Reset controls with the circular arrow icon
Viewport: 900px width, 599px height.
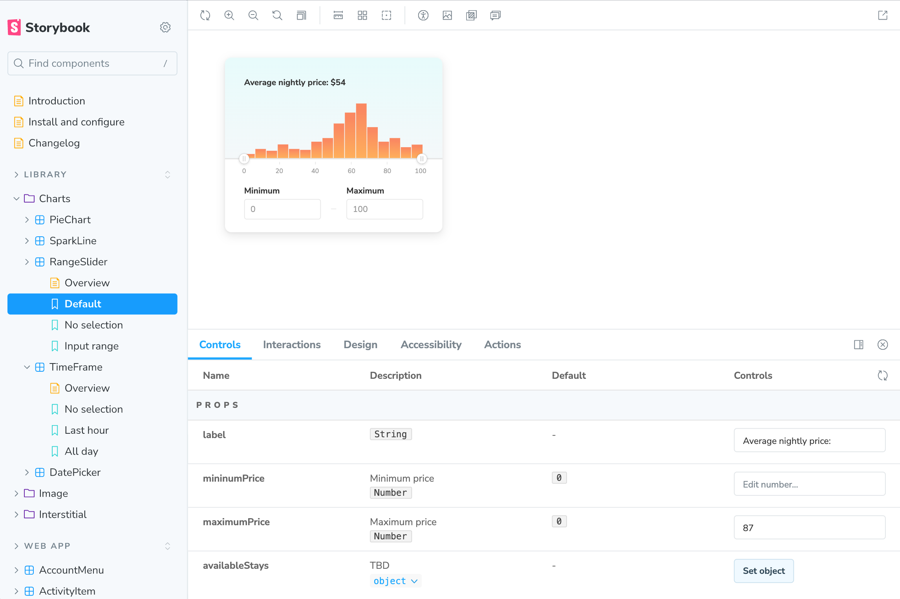(883, 376)
